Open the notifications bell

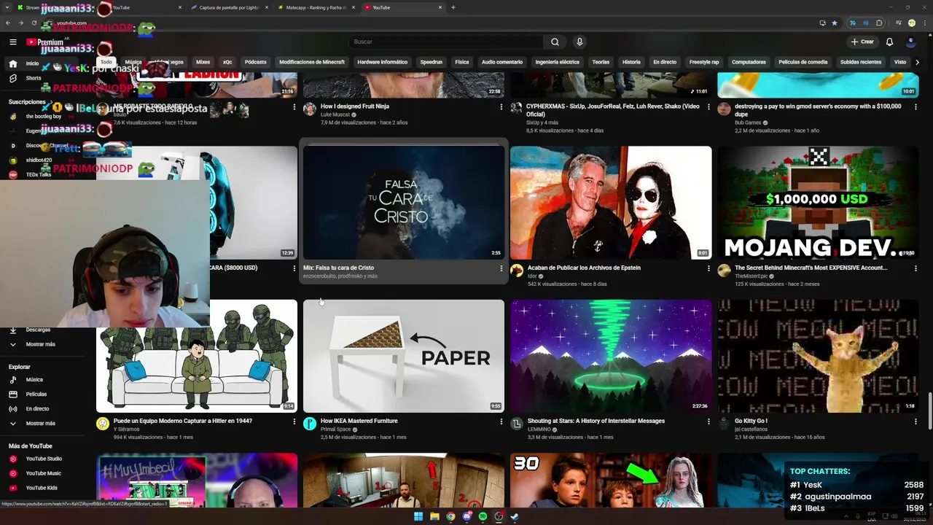[x=889, y=42]
